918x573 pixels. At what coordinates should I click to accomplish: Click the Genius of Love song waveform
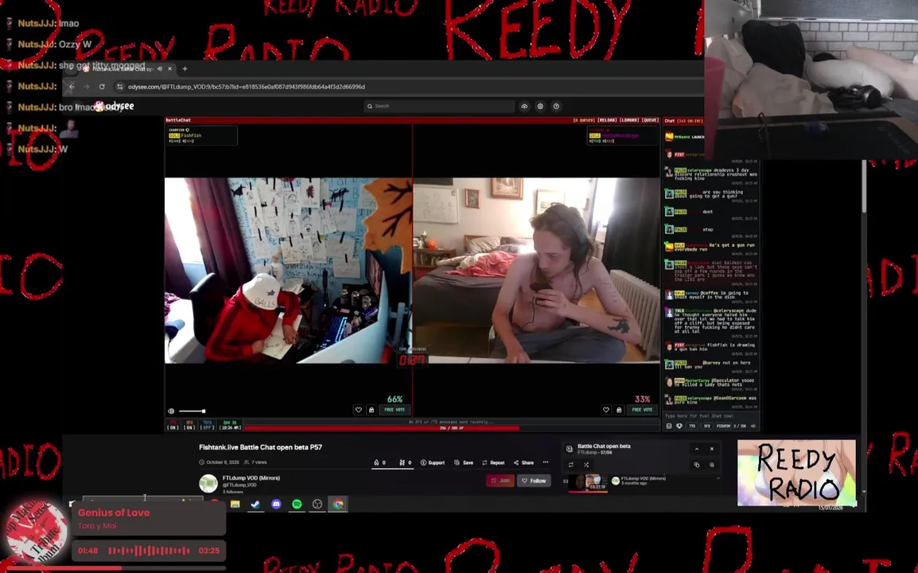pyautogui.click(x=150, y=551)
